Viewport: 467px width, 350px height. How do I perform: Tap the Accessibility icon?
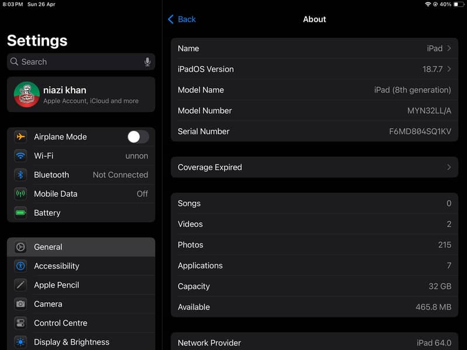point(20,266)
